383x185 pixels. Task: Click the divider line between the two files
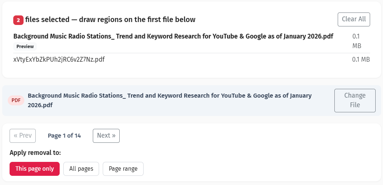click(x=191, y=53)
